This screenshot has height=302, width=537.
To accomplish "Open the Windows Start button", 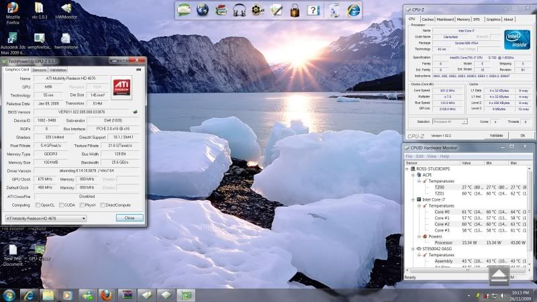I will [x=10, y=295].
